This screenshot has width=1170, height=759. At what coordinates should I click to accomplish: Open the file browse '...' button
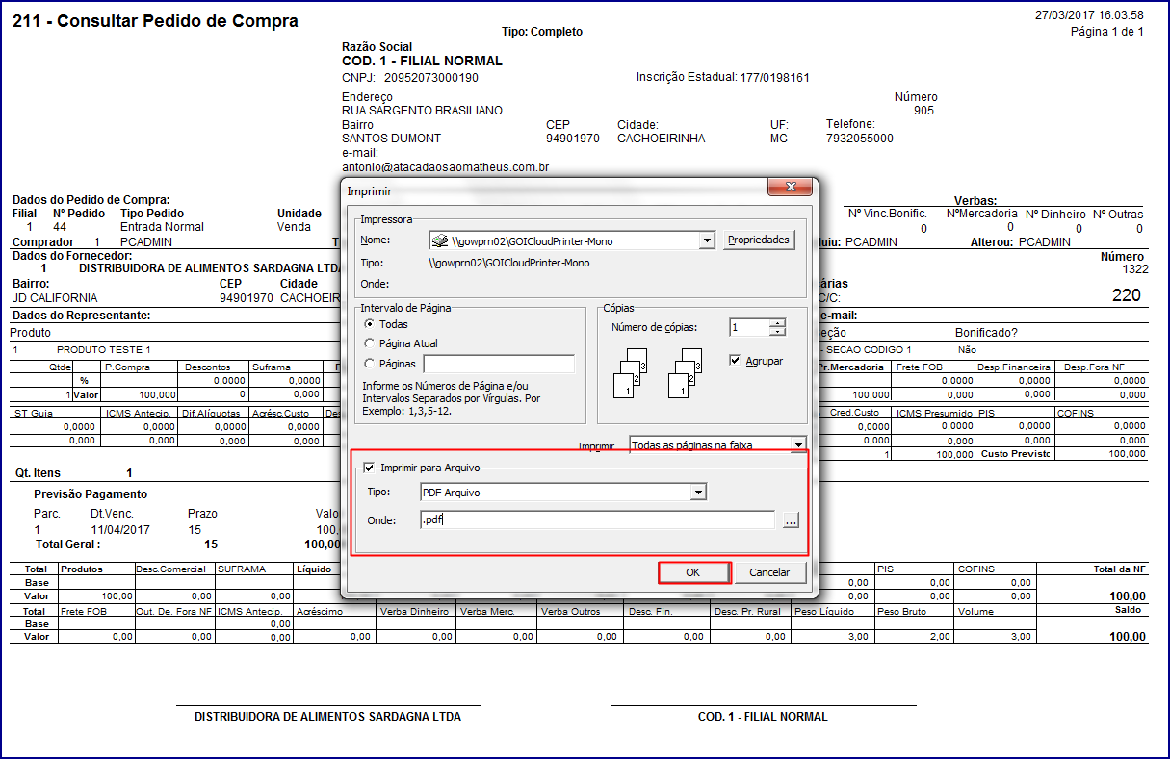tap(791, 520)
